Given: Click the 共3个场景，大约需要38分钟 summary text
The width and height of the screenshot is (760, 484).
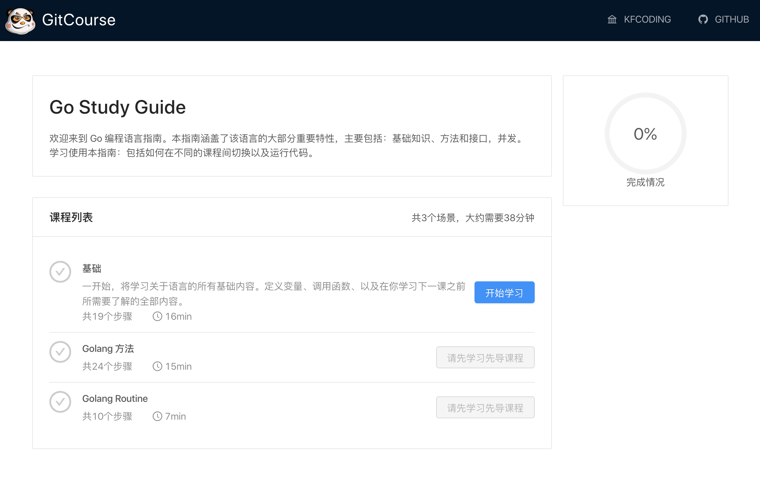Looking at the screenshot, I should tap(473, 218).
